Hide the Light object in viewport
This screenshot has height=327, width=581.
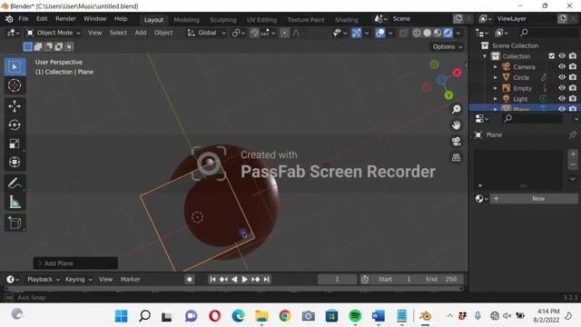point(562,99)
